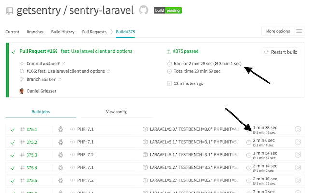This screenshot has height=193, width=309.
Task: Click the build passing badge
Action: pyautogui.click(x=168, y=10)
